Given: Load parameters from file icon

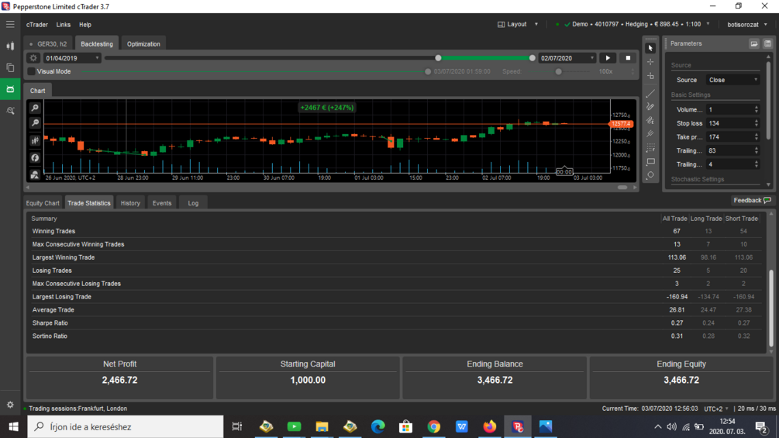Looking at the screenshot, I should 754,43.
